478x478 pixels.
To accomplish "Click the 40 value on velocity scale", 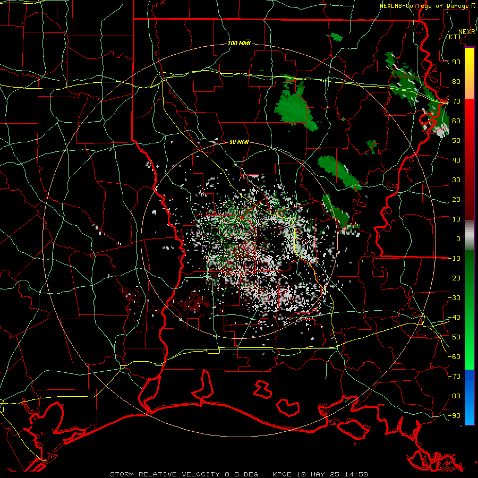I will tap(456, 160).
